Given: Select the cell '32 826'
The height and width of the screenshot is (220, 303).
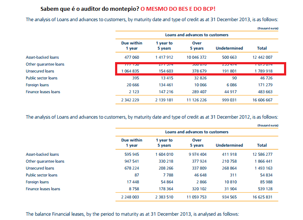Looking at the screenshot, I should coord(200,78).
